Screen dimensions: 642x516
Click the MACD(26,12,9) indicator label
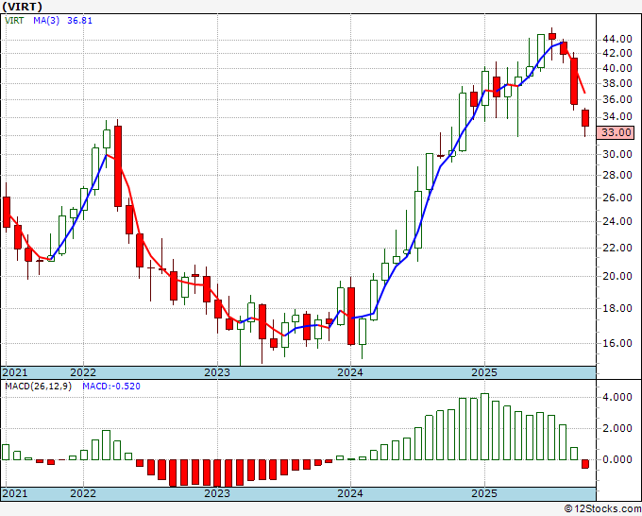38,387
